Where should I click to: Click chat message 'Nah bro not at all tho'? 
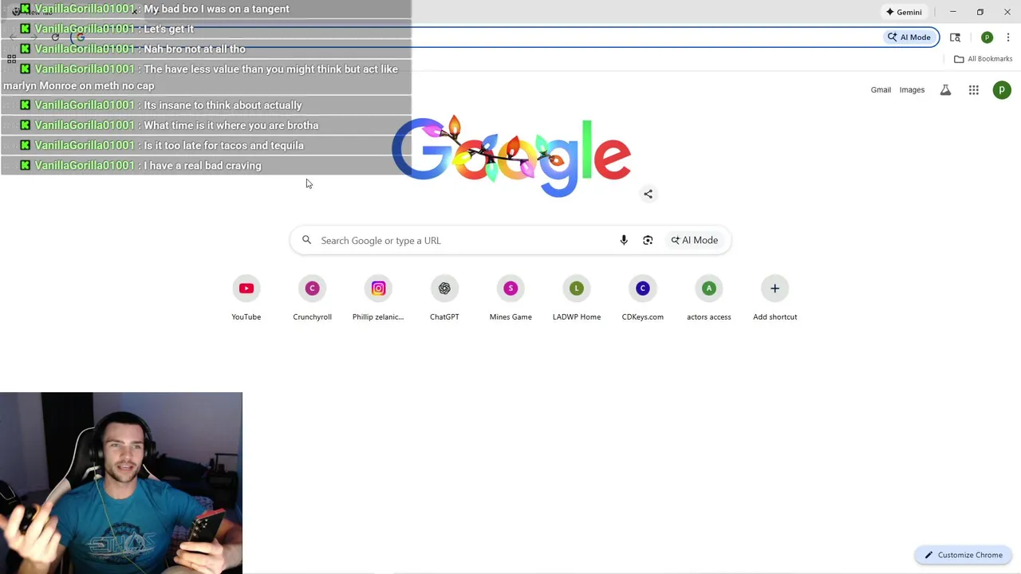point(195,49)
